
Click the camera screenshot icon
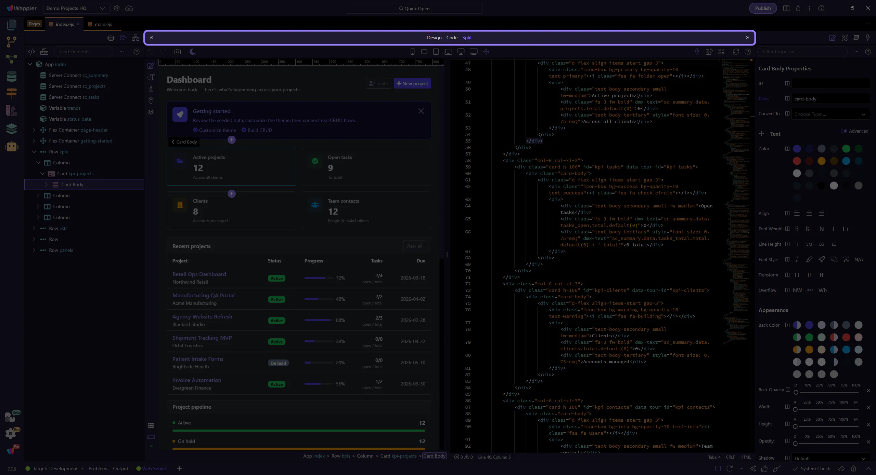(x=177, y=52)
